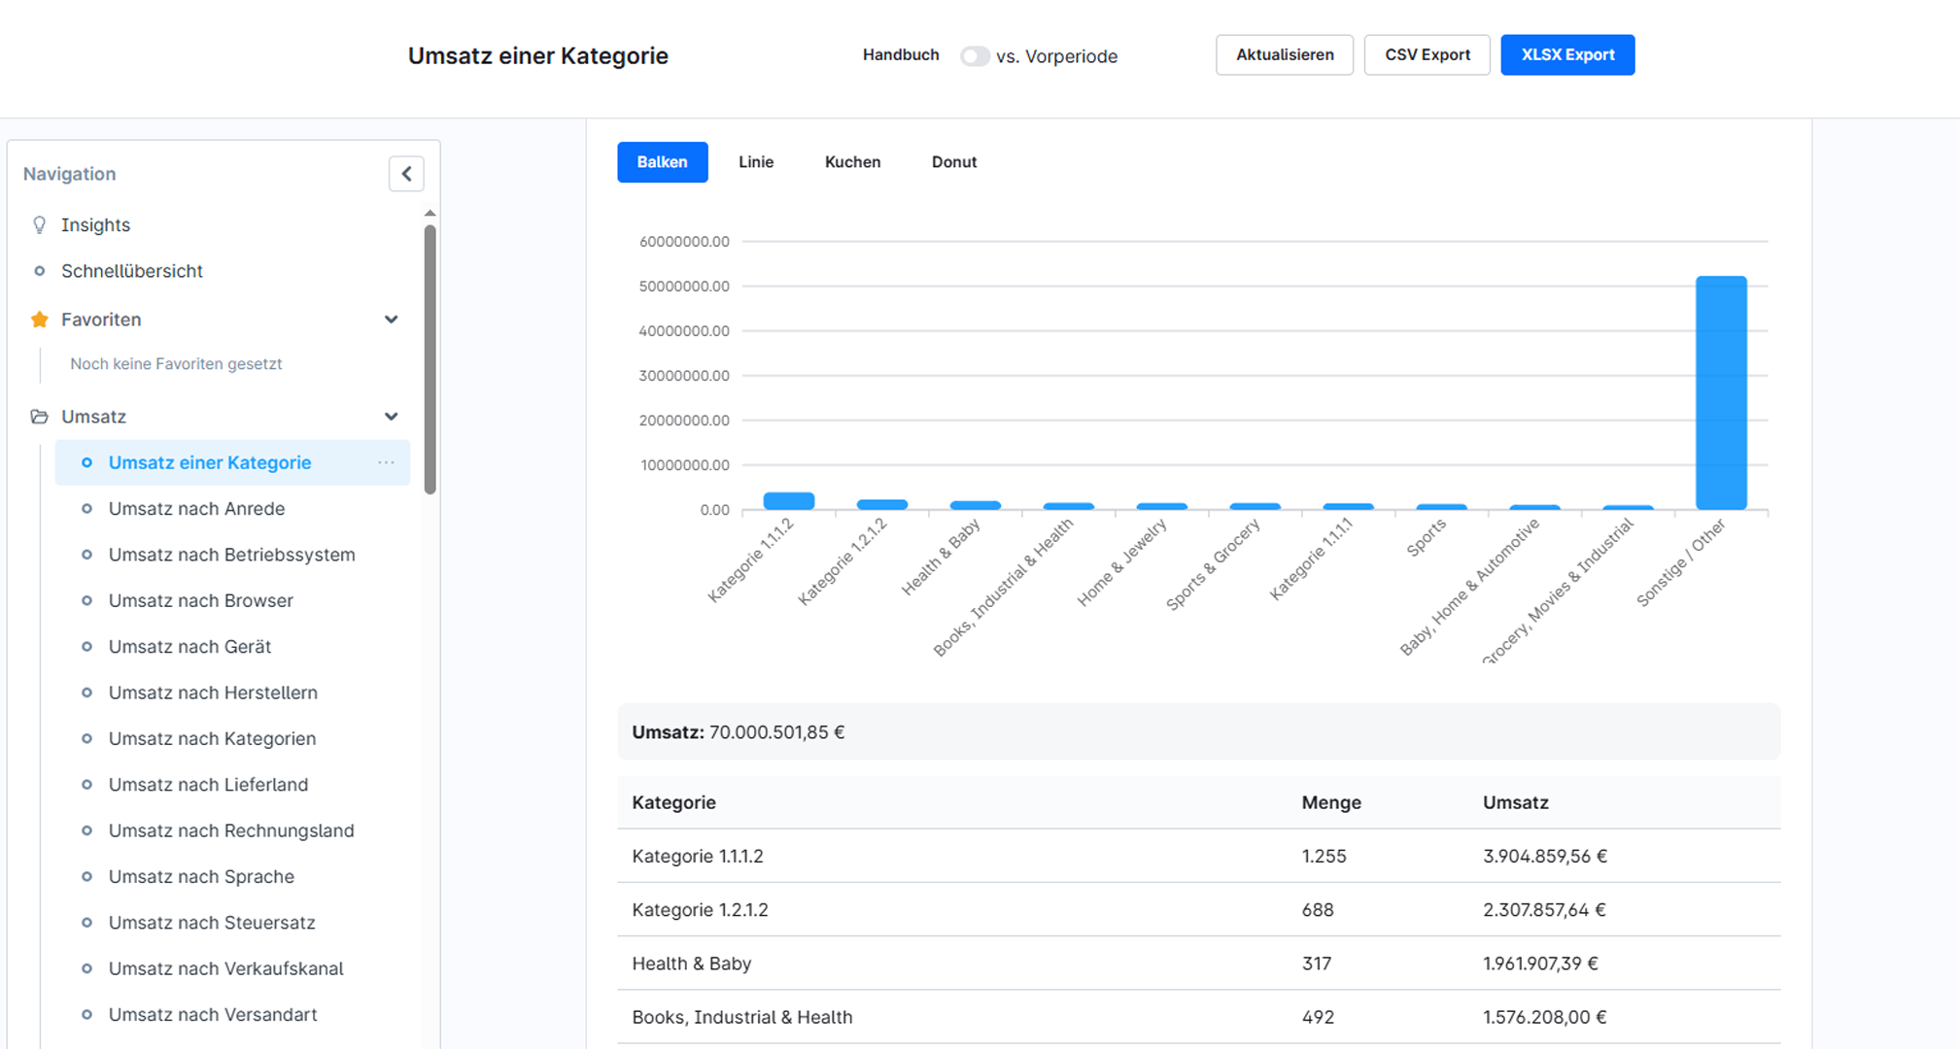This screenshot has width=1960, height=1049.
Task: Open the Handbuch link
Action: click(x=901, y=55)
